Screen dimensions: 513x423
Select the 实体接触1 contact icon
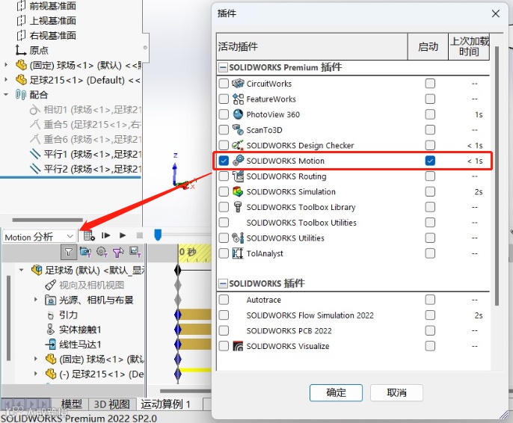coord(50,330)
